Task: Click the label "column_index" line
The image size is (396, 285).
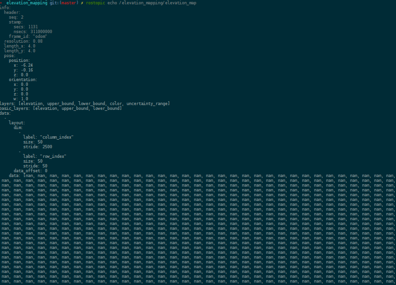Action: click(x=48, y=137)
